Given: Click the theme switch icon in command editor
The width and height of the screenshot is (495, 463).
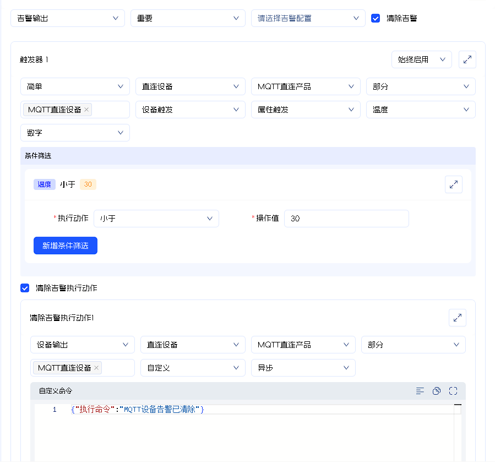Looking at the screenshot, I should click(x=437, y=391).
